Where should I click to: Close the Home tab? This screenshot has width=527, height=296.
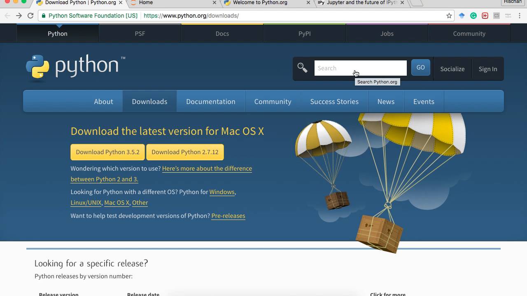coord(215,2)
